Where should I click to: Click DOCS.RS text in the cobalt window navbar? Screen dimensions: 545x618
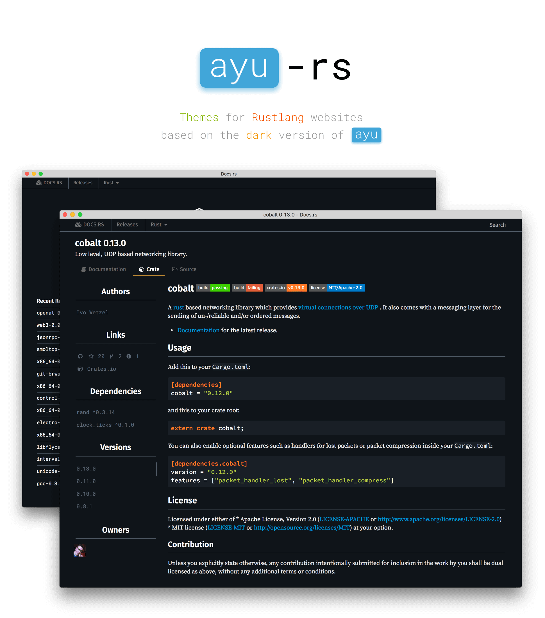click(94, 225)
